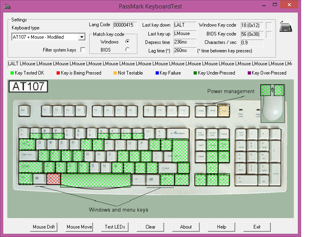Screen dimensions: 331x237
Task: Click the Windows and menu keys caption
Action: pyautogui.click(x=118, y=210)
